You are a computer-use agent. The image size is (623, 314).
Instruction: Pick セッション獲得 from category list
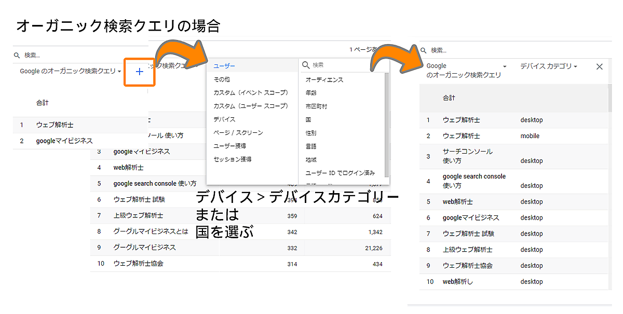click(232, 159)
